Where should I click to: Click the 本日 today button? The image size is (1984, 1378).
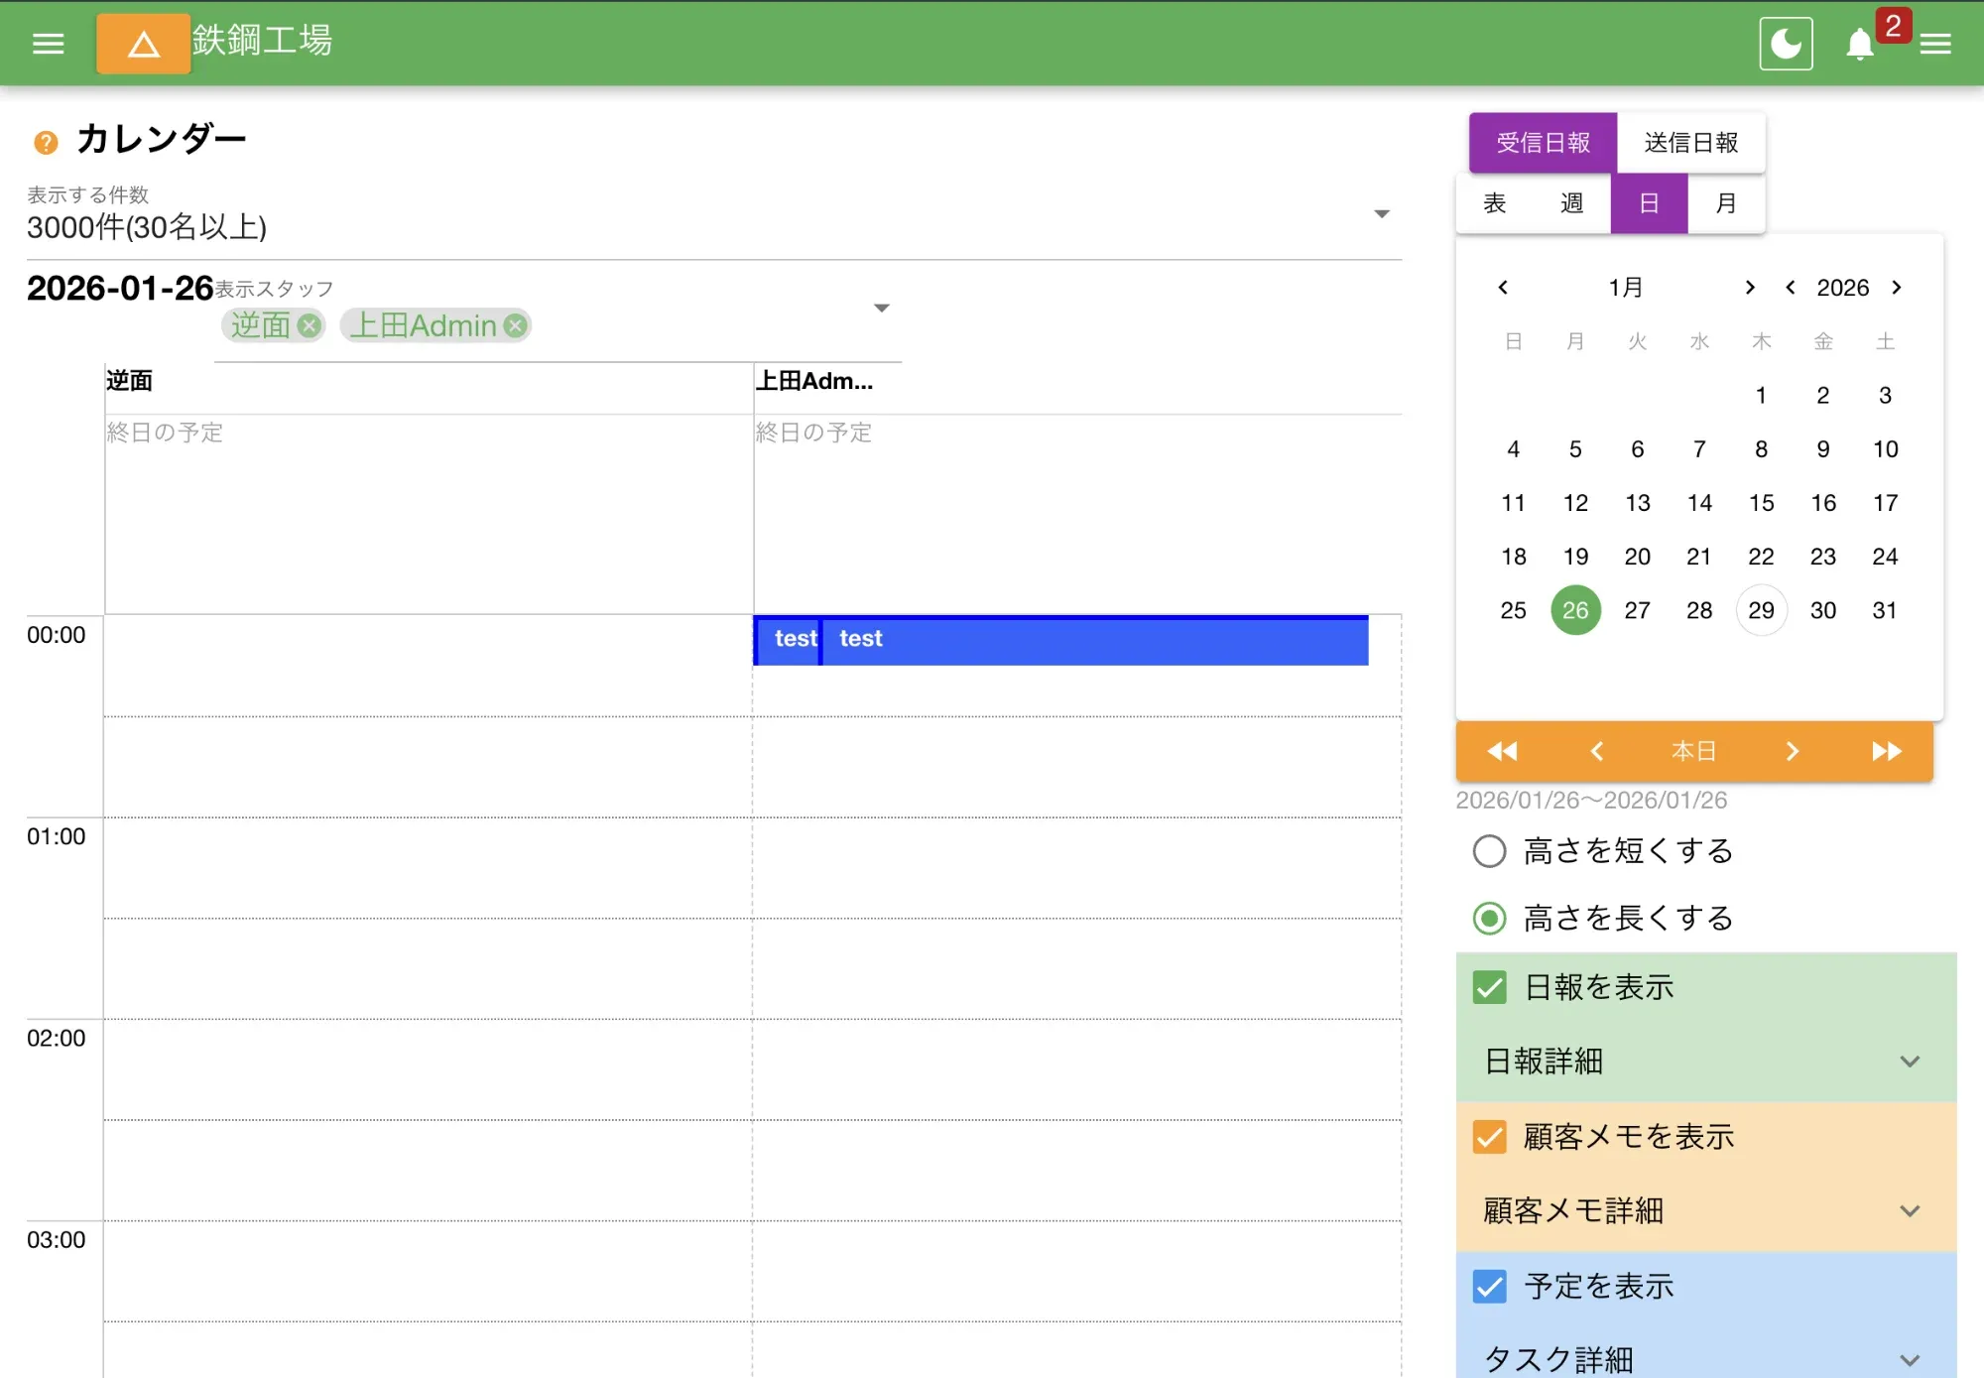tap(1693, 751)
